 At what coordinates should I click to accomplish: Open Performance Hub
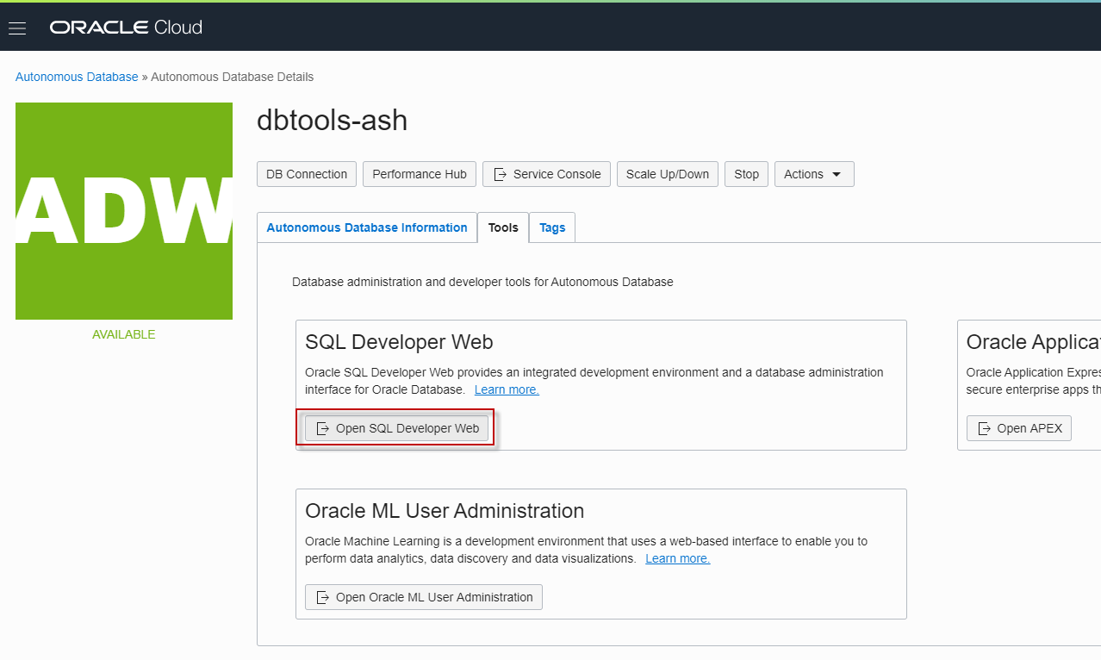[420, 174]
